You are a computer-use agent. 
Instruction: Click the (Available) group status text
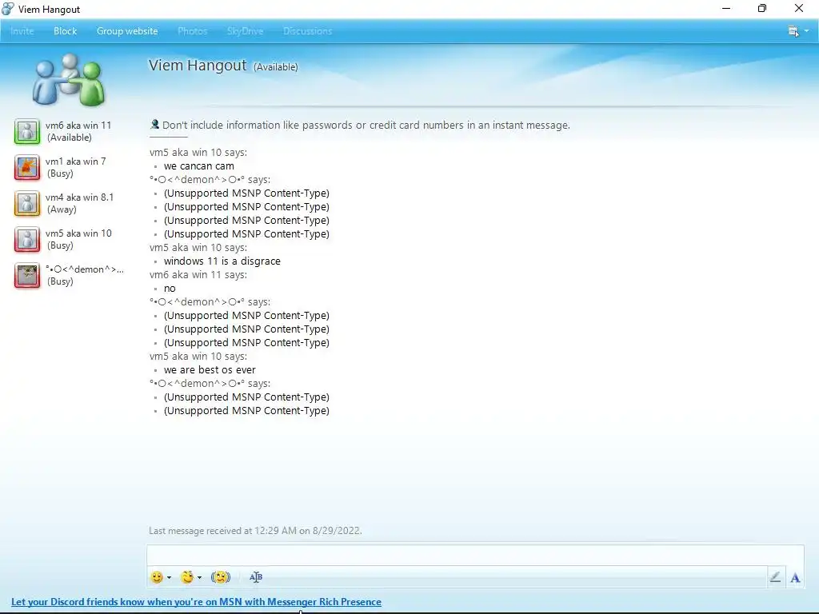point(276,67)
